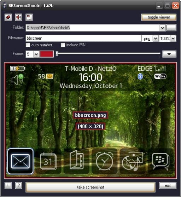Click the red frame color swatch

point(47,54)
